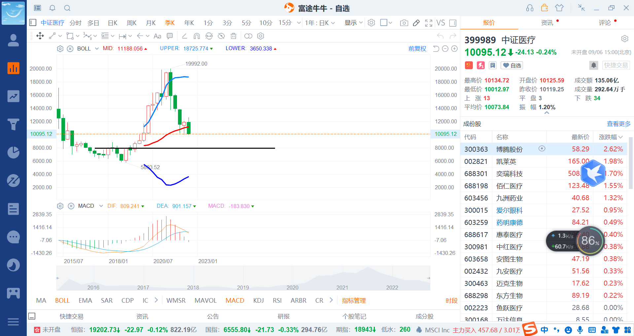Enter fullscreen chart mode
The height and width of the screenshot is (336, 634).
[429, 23]
